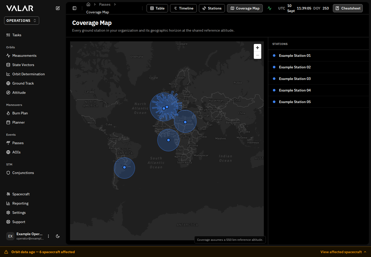Select Example Station 02 in list

318,67
